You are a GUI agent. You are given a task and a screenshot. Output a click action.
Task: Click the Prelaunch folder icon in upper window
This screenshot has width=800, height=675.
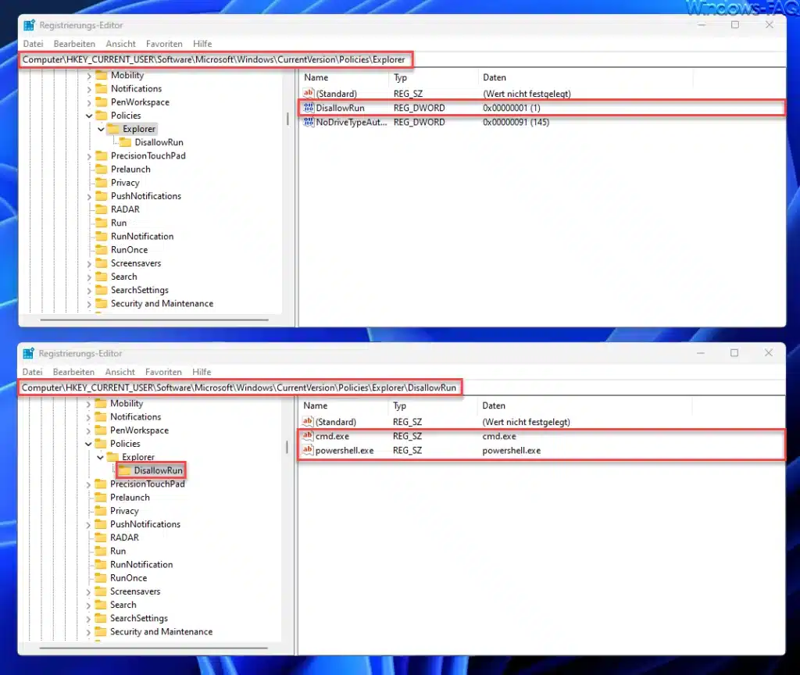coord(102,169)
